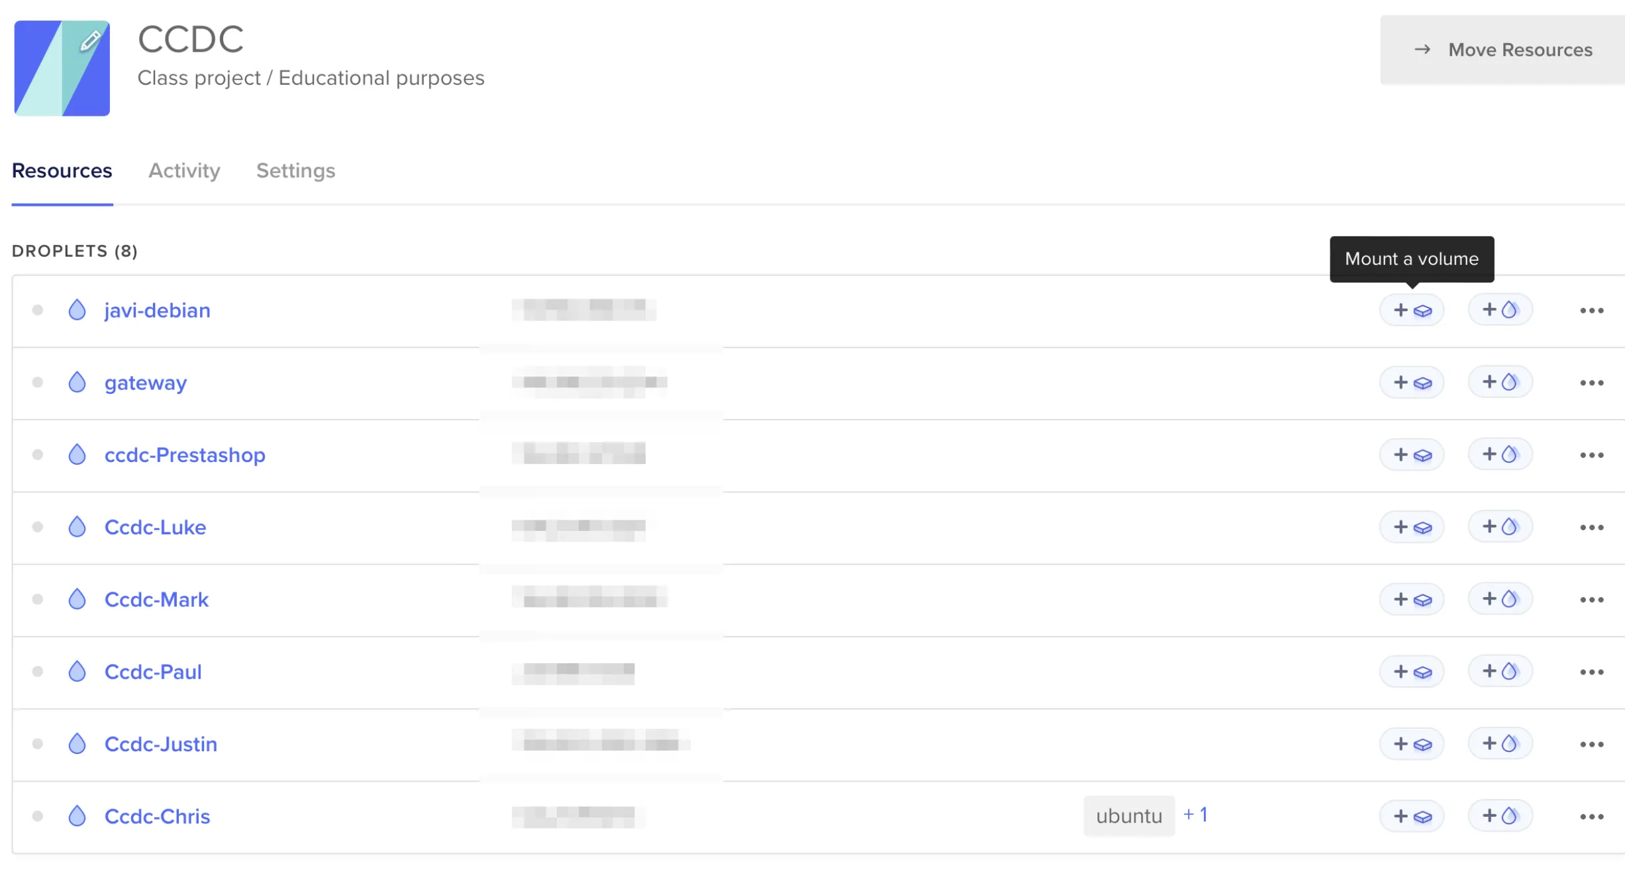1625x883 pixels.
Task: Open the more options menu for javi-debian
Action: click(x=1591, y=310)
